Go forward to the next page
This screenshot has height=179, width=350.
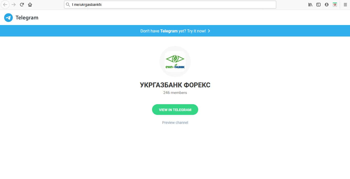click(14, 5)
